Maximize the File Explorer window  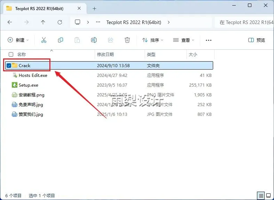click(x=250, y=5)
